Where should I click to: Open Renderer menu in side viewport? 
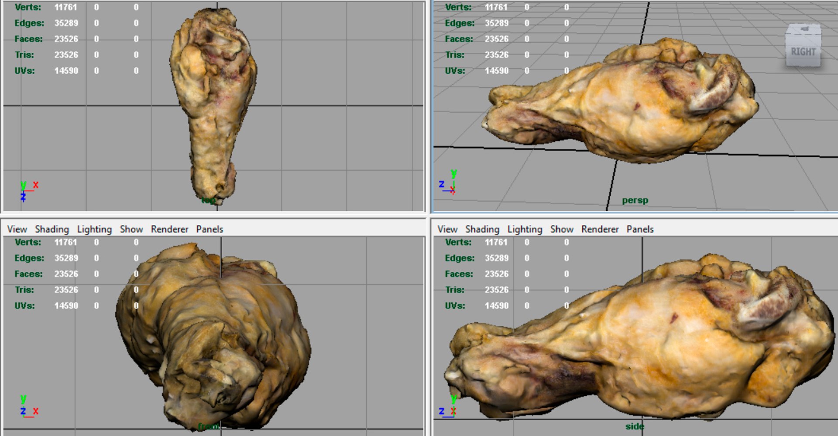600,229
